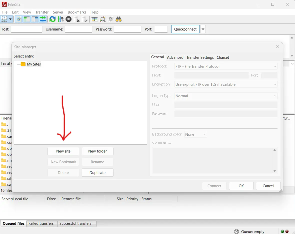Click the New site button

tap(63, 151)
